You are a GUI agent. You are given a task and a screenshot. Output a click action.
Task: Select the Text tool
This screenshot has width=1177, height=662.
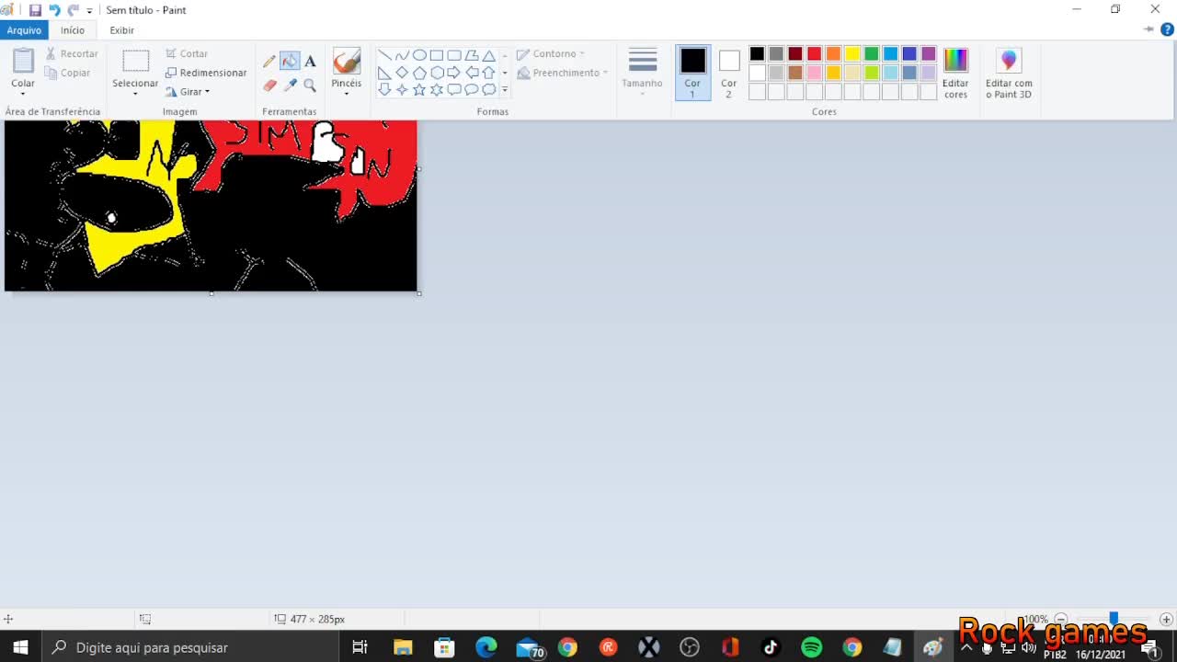pos(310,62)
